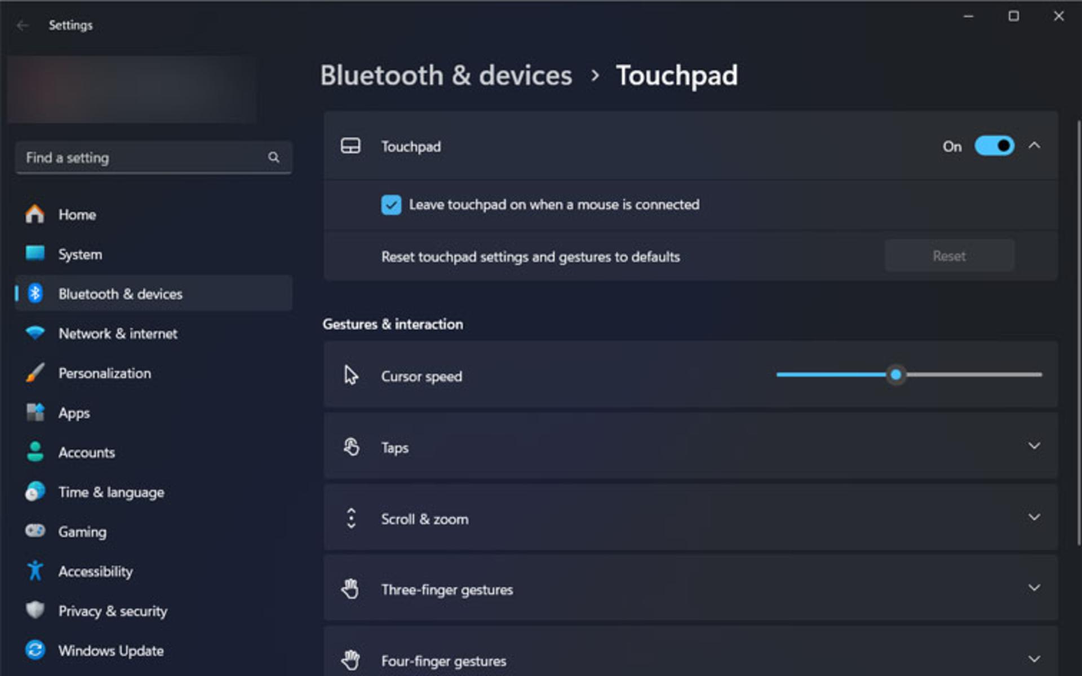Screen dimensions: 1082x676
Task: Click the Privacy & security shield icon
Action: point(35,610)
